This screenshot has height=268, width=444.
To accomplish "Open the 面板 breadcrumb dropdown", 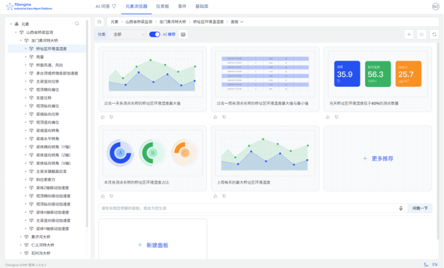I will click(x=237, y=22).
